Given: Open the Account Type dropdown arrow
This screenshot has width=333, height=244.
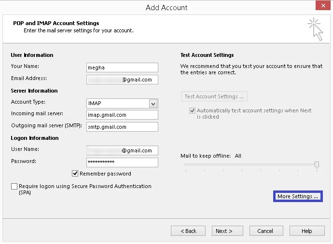Looking at the screenshot, I should (153, 103).
